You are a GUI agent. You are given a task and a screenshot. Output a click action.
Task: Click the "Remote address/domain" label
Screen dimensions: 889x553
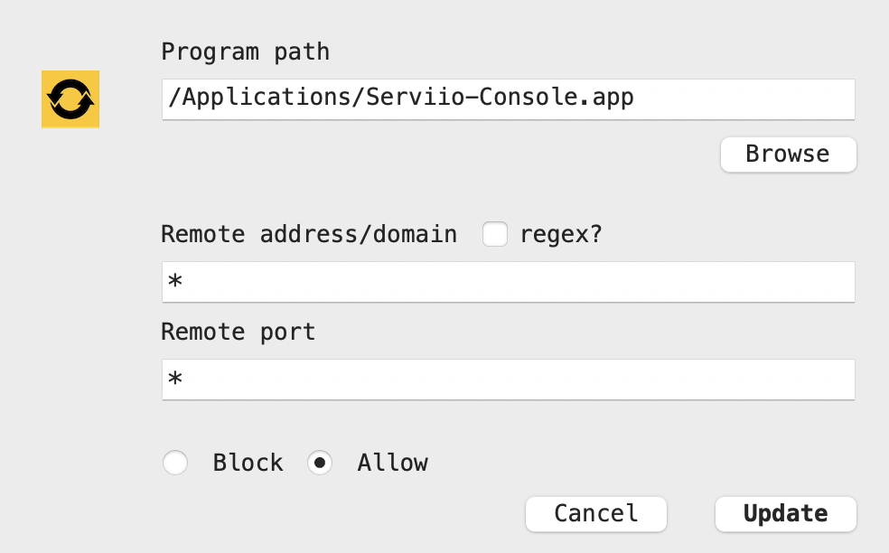[x=309, y=235]
